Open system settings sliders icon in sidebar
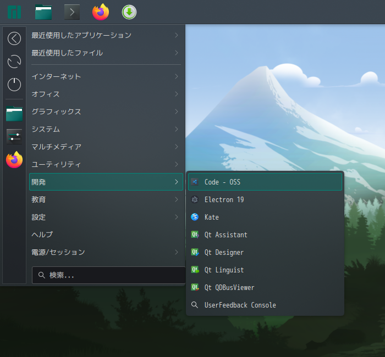The width and height of the screenshot is (385, 357). click(14, 137)
